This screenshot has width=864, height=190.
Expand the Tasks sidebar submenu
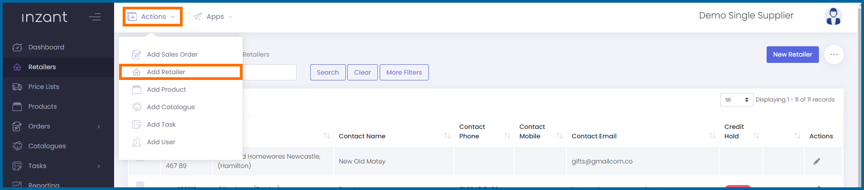coord(99,166)
